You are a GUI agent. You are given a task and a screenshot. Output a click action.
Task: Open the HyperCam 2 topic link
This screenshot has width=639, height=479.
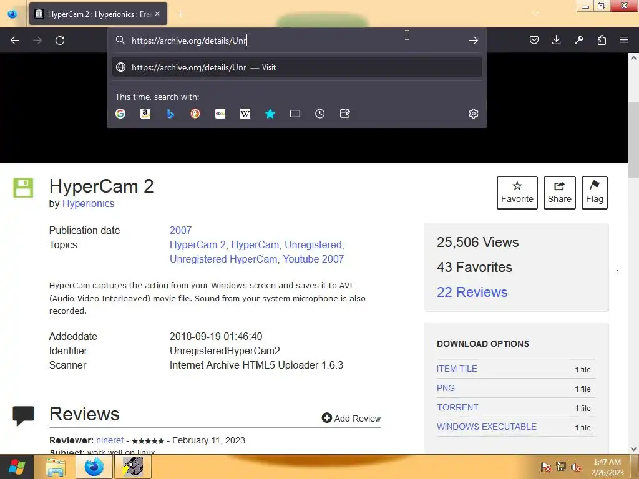(x=198, y=244)
